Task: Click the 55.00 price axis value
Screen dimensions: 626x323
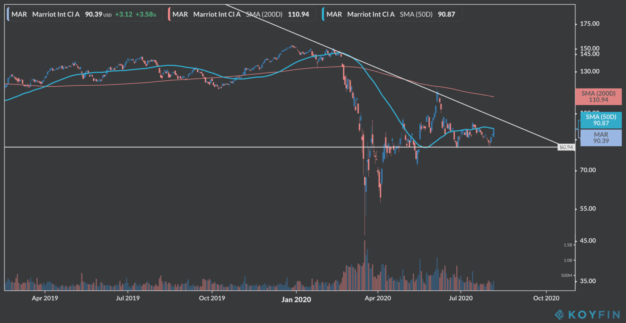Action: tap(588, 208)
